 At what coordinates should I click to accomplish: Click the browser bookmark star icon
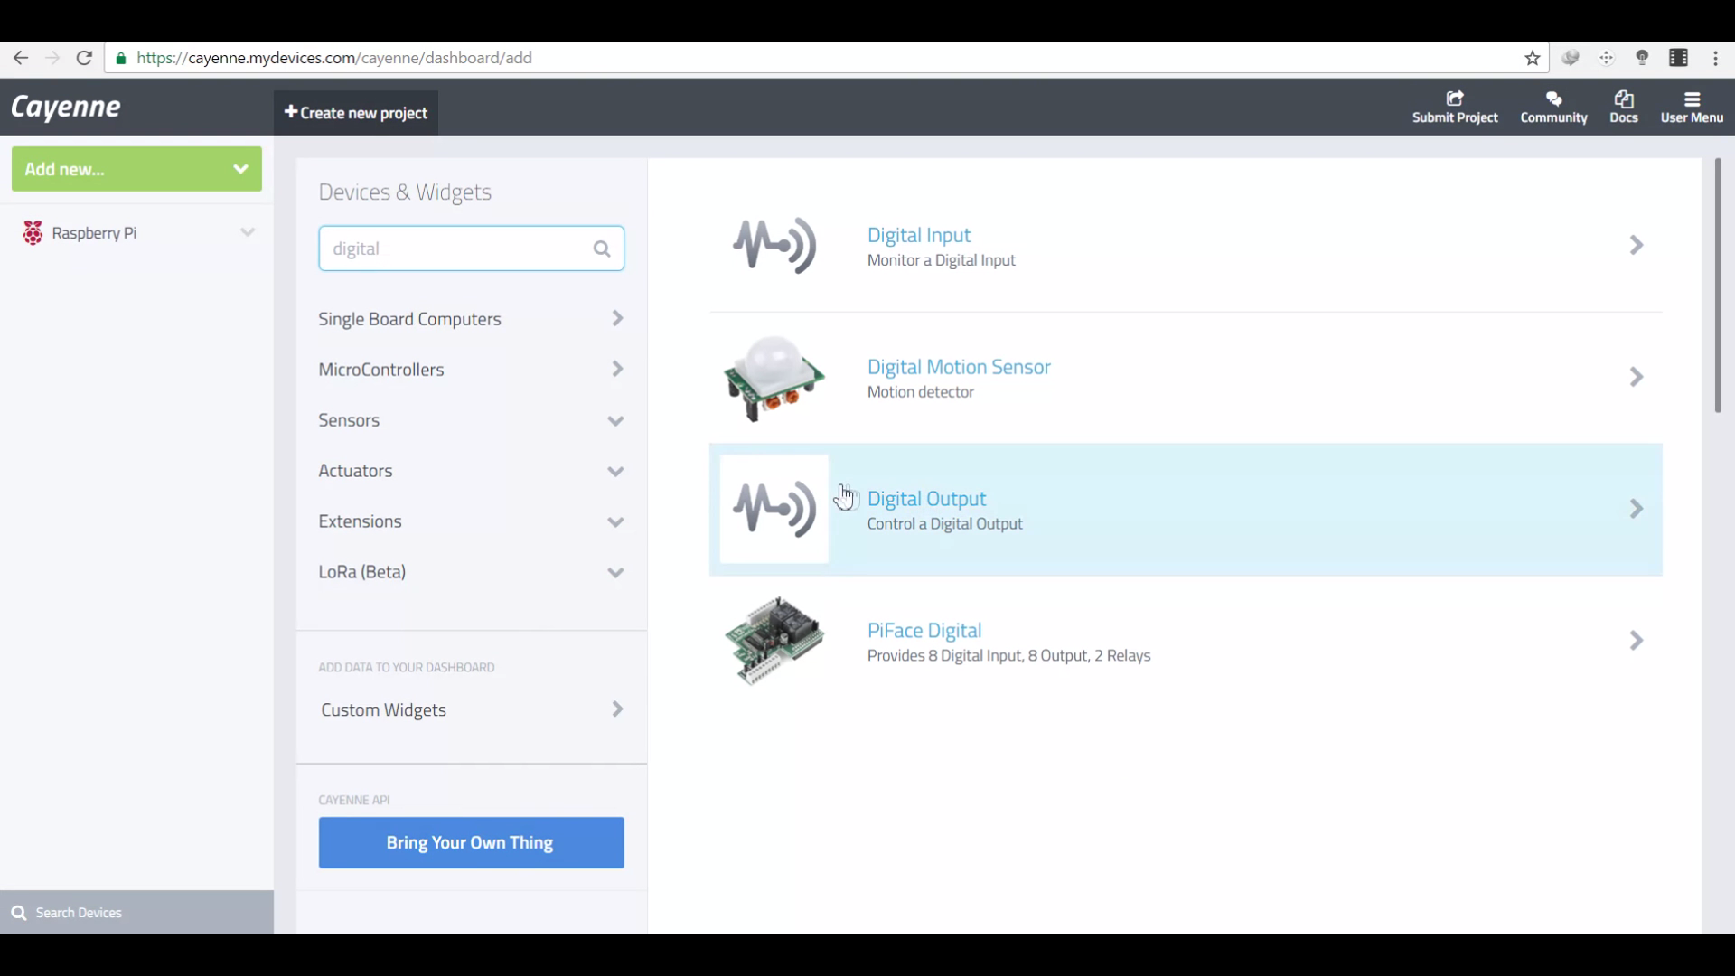[1532, 58]
